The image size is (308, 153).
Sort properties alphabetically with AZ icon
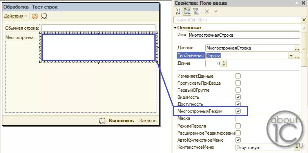click(178, 12)
